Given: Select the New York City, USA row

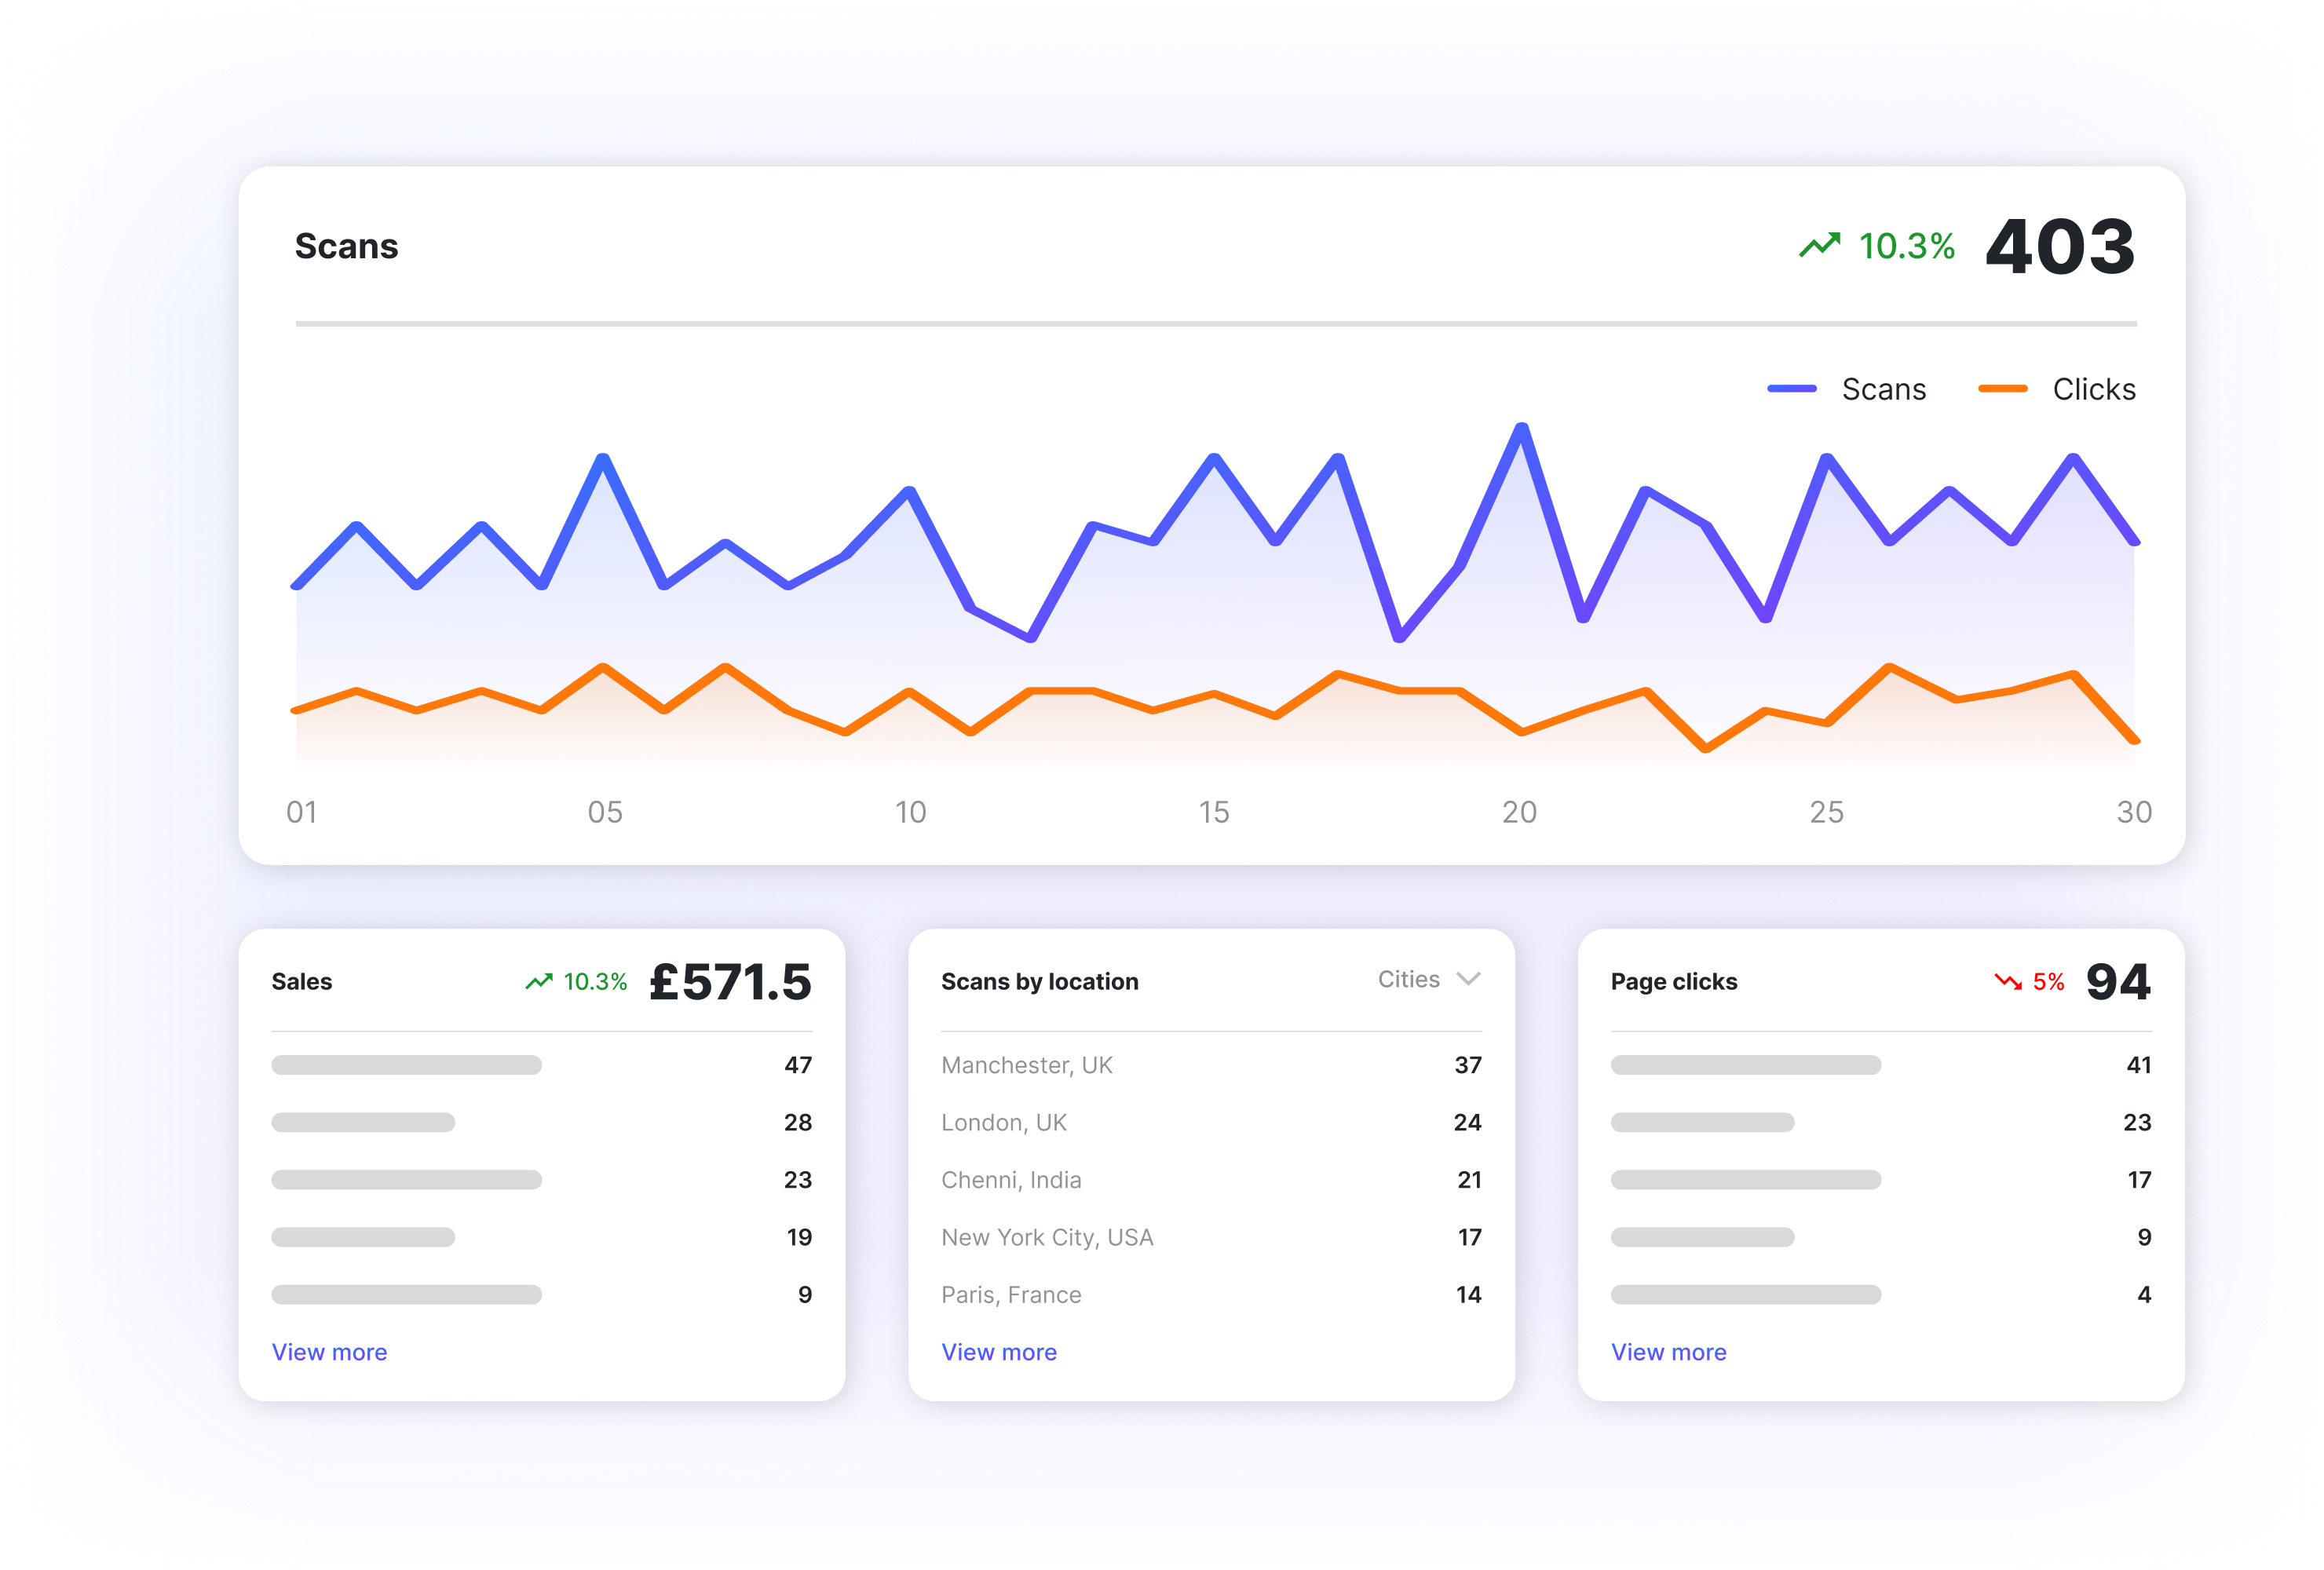Looking at the screenshot, I should 1047,1237.
